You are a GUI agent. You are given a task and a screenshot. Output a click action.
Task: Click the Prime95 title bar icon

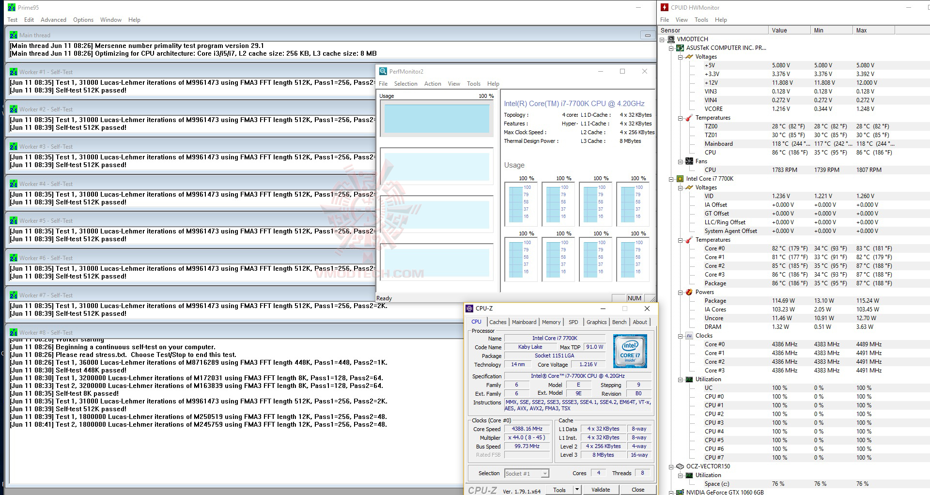click(12, 7)
